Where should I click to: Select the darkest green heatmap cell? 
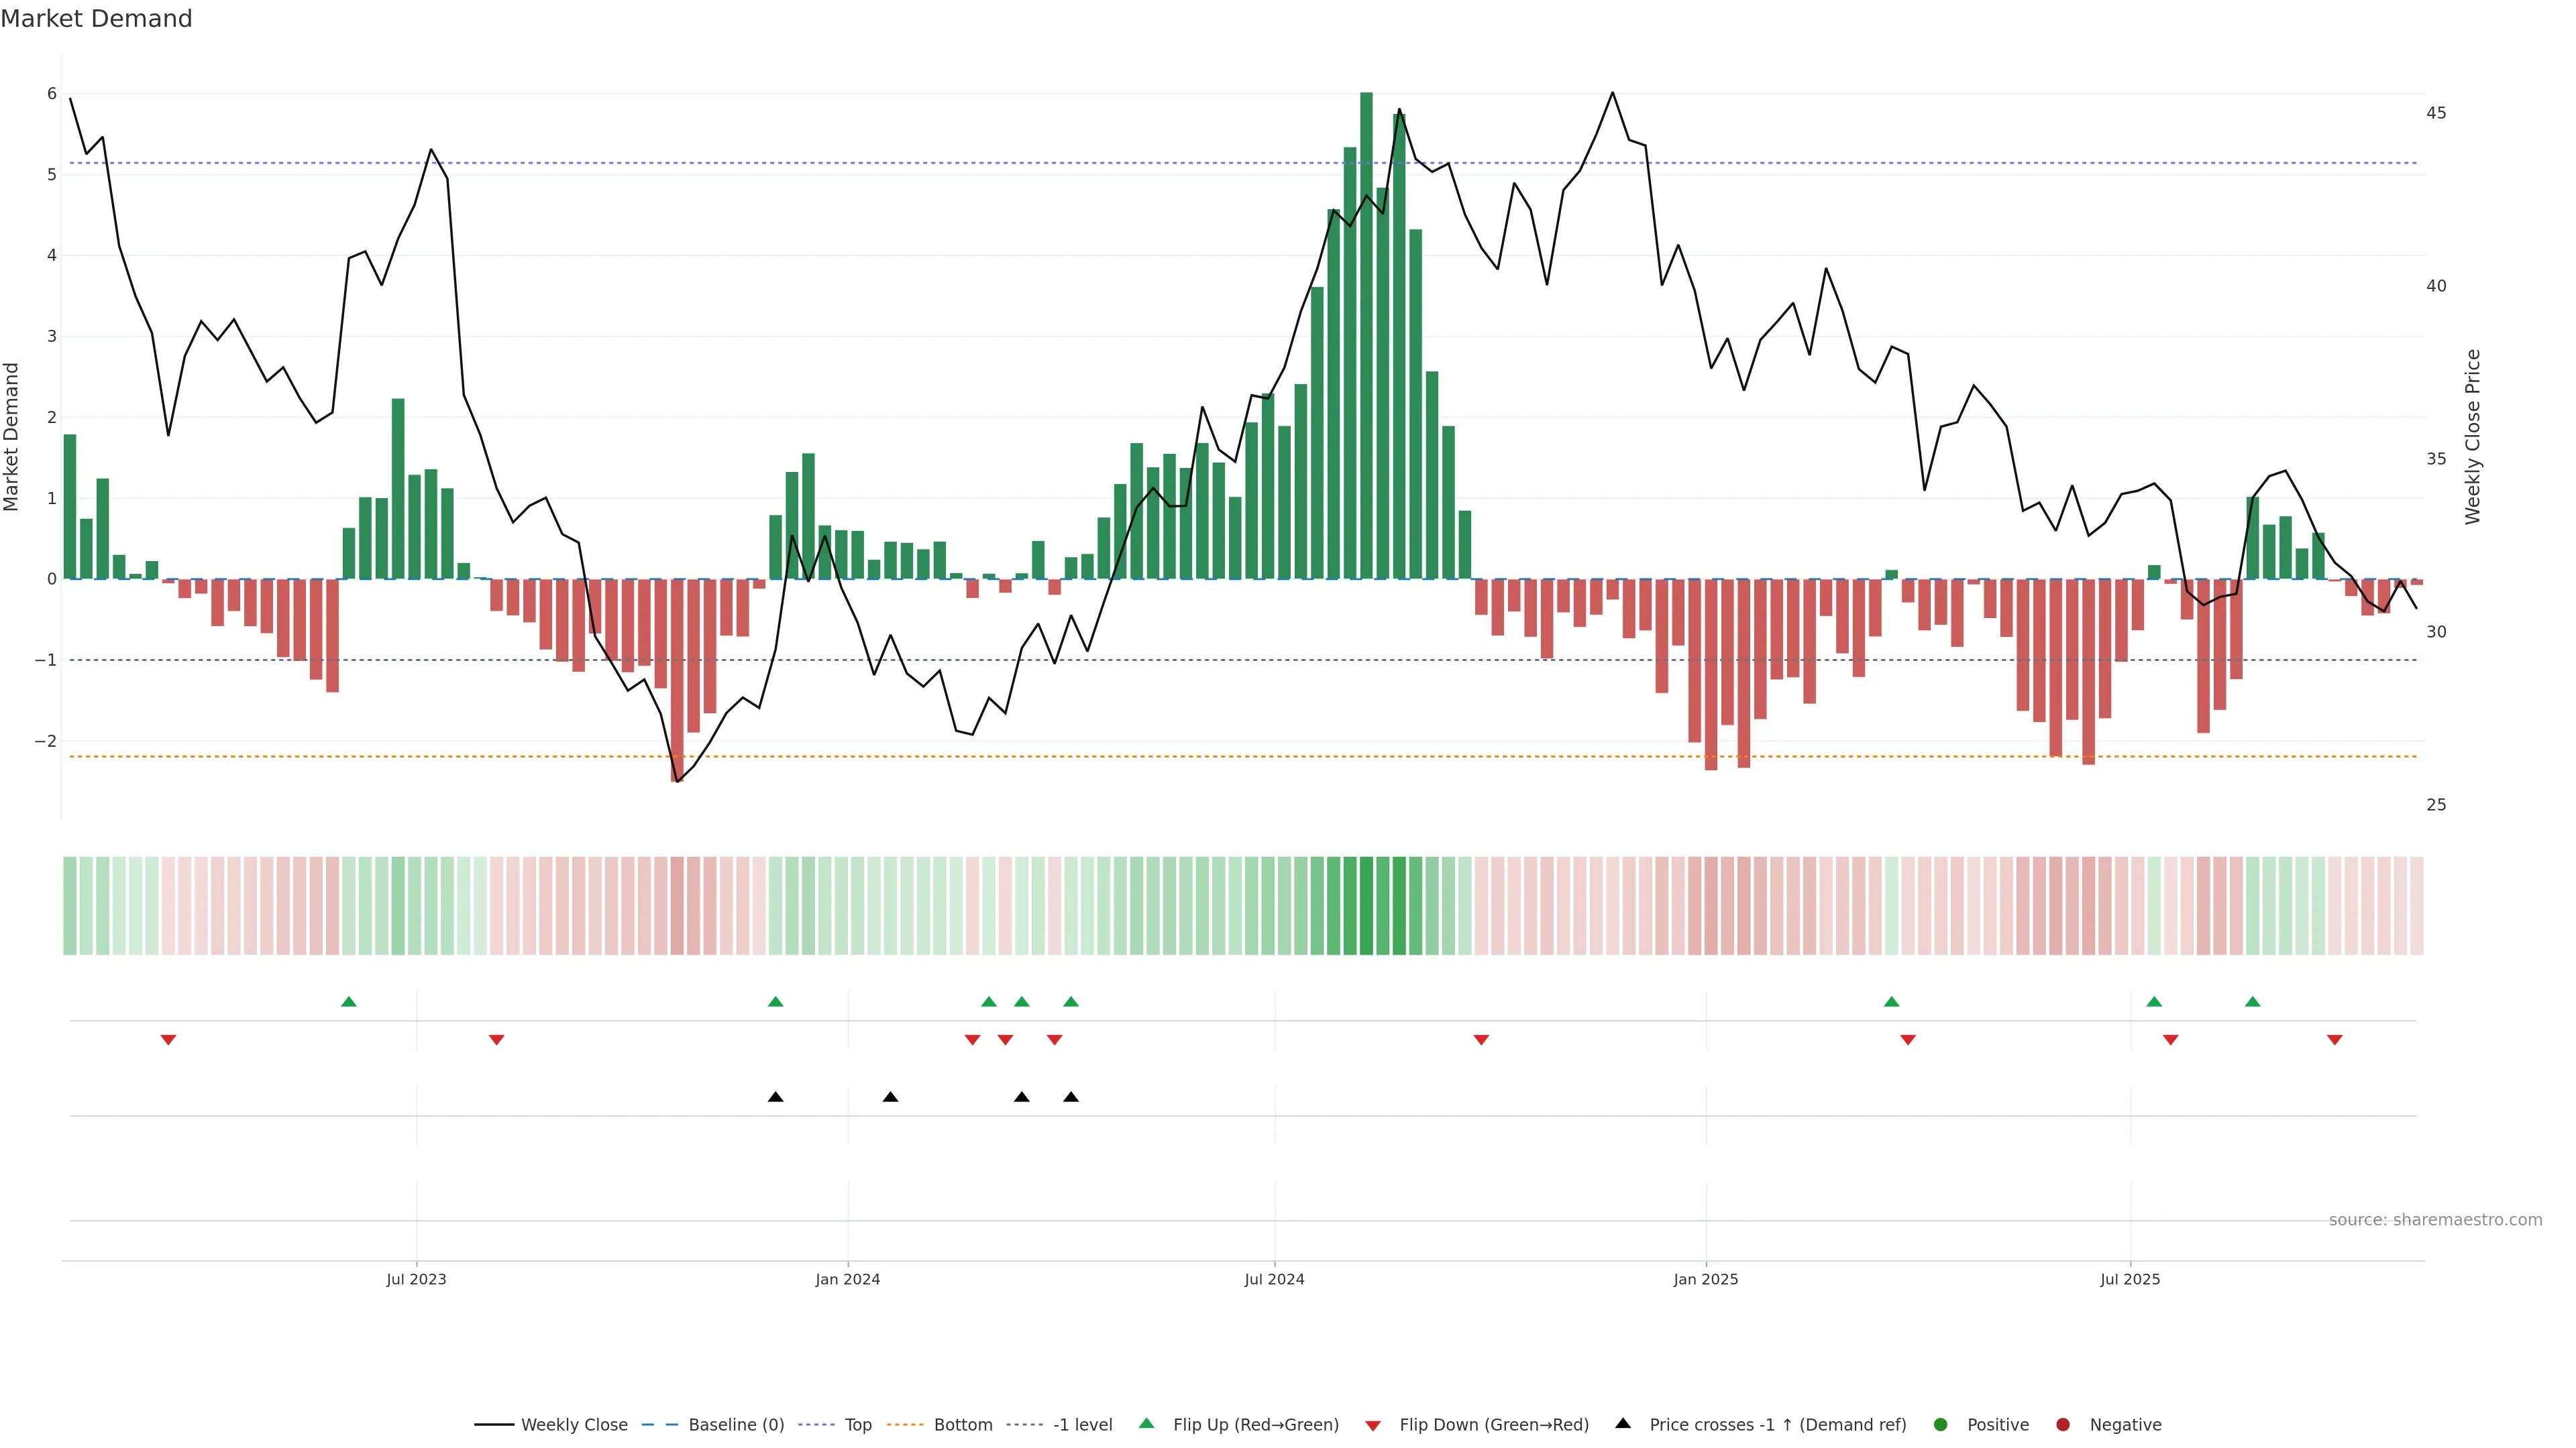pos(1366,906)
